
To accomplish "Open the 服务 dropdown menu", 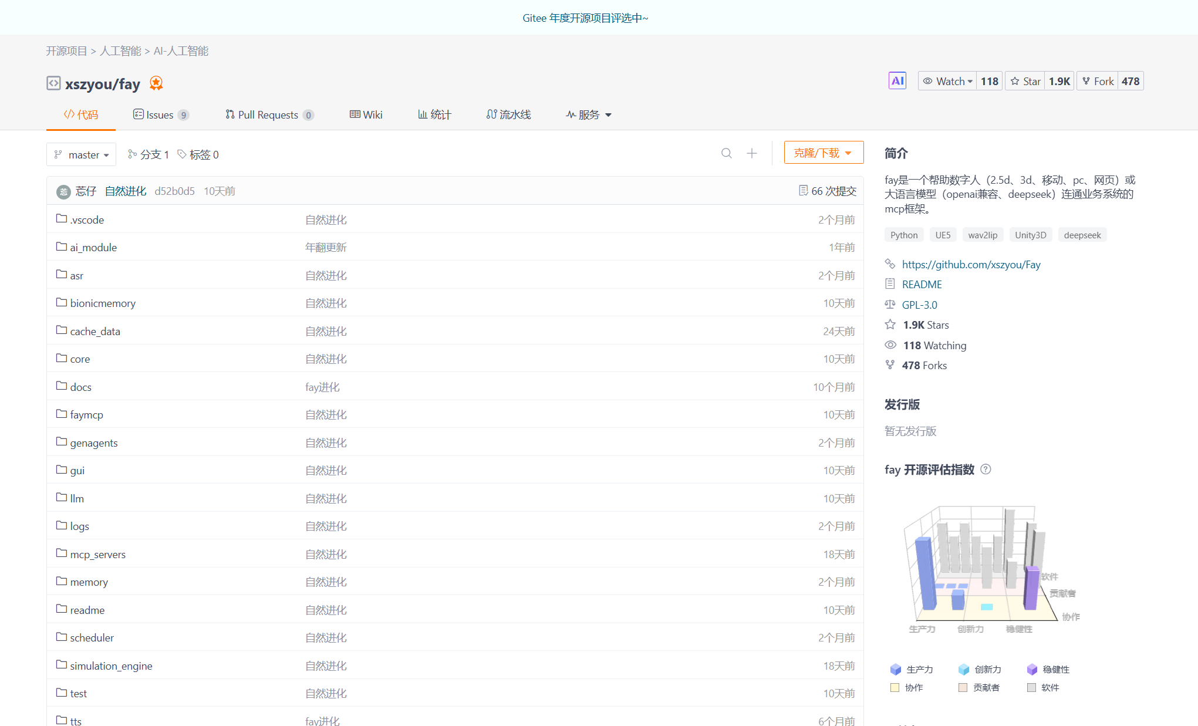I will (x=588, y=114).
